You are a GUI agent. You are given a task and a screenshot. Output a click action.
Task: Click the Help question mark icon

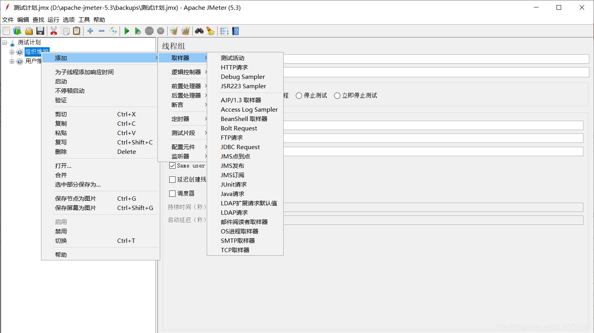pyautogui.click(x=235, y=31)
